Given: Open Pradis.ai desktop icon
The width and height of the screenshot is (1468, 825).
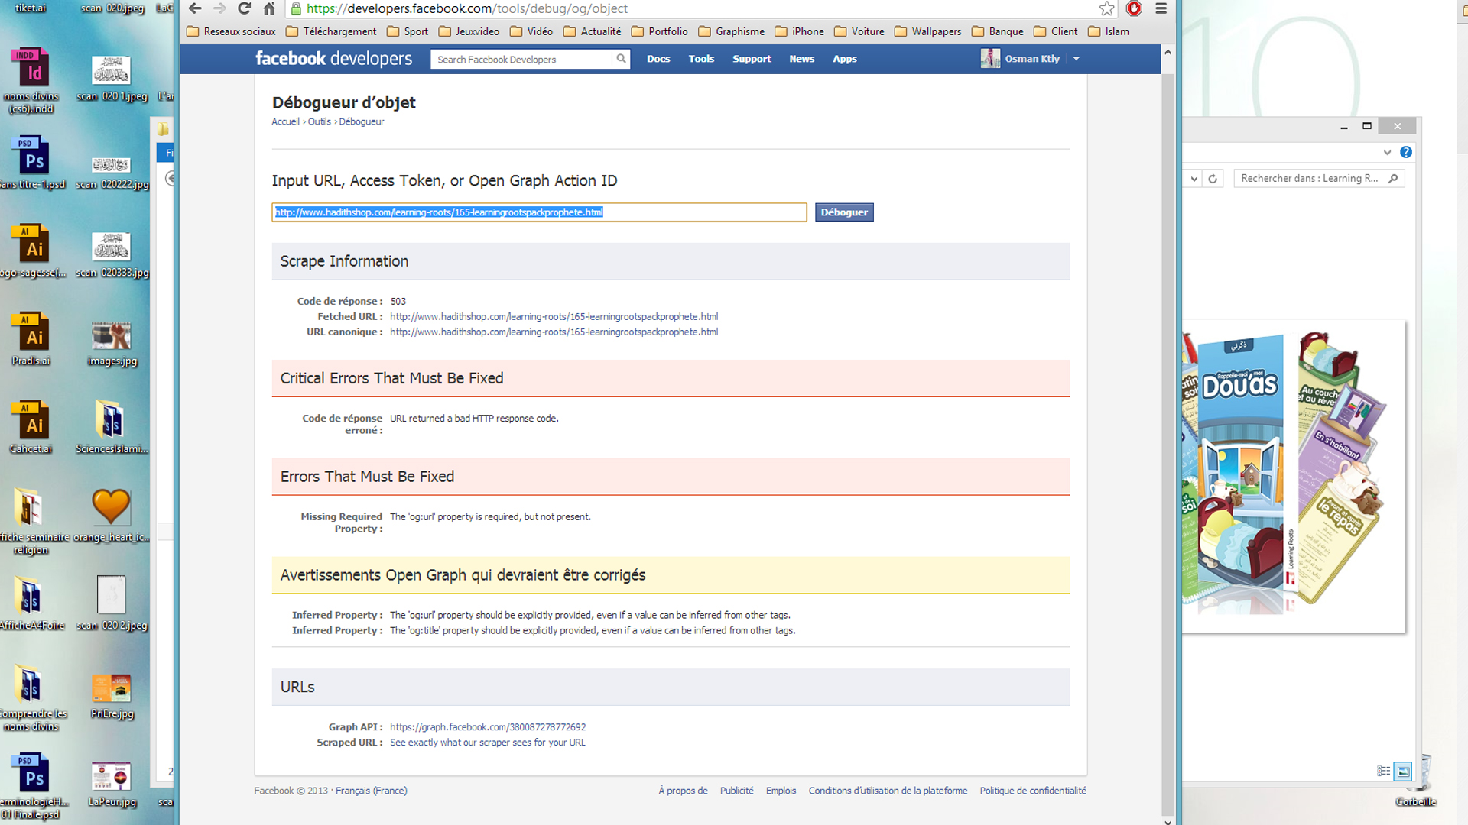Looking at the screenshot, I should click(x=31, y=338).
